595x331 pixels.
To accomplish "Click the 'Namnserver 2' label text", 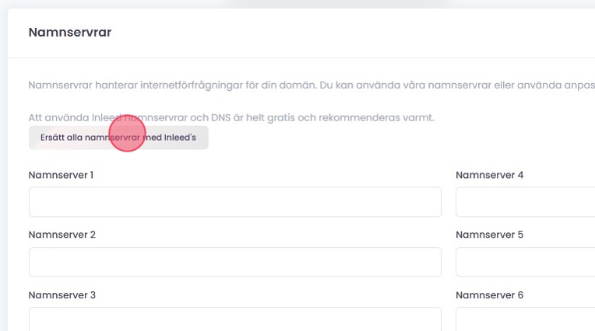I will pyautogui.click(x=62, y=235).
